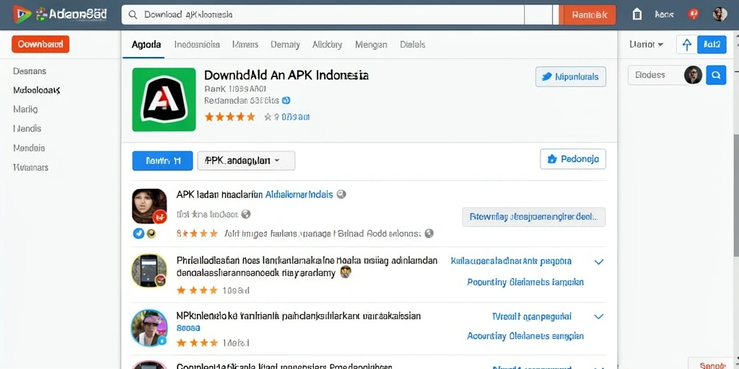This screenshot has width=739, height=369.
Task: Open the sunglasses-person app thumbnail
Action: 149,328
